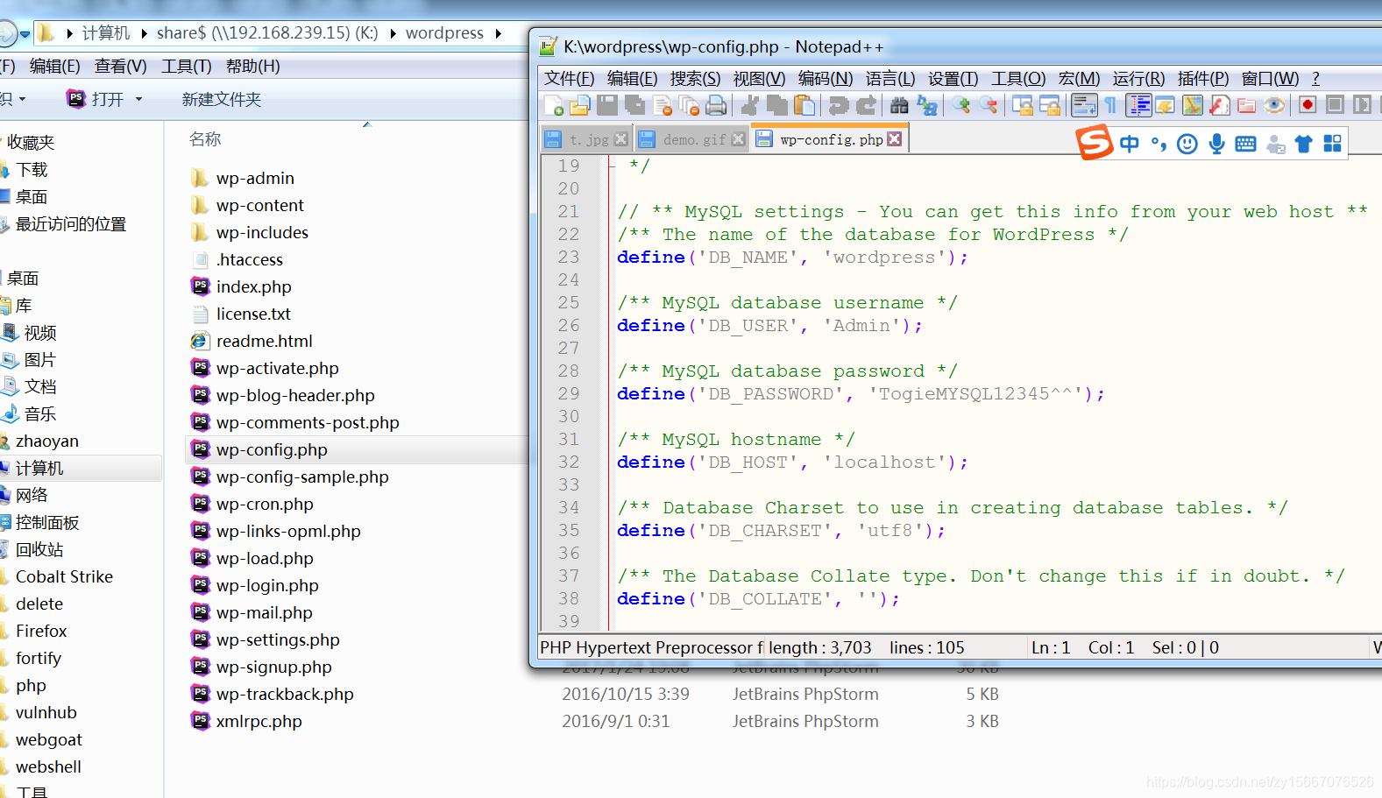Click 新建文件夹 in Explorer toolbar
1382x798 pixels.
click(222, 100)
